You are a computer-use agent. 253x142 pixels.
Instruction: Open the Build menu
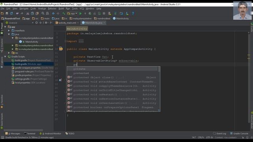[x=61, y=9]
